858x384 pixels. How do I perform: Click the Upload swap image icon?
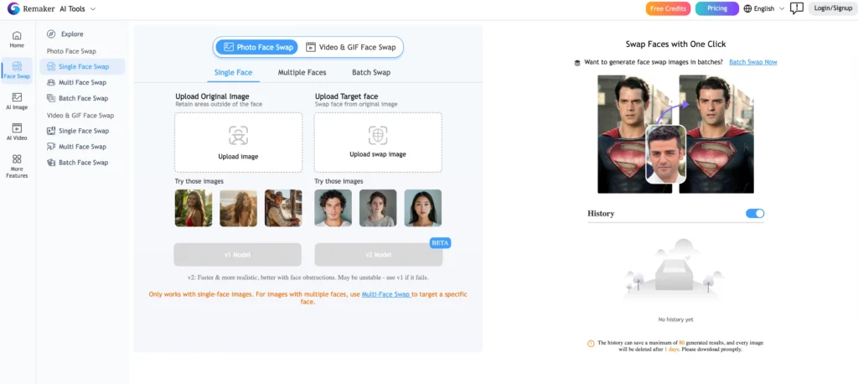(x=378, y=135)
